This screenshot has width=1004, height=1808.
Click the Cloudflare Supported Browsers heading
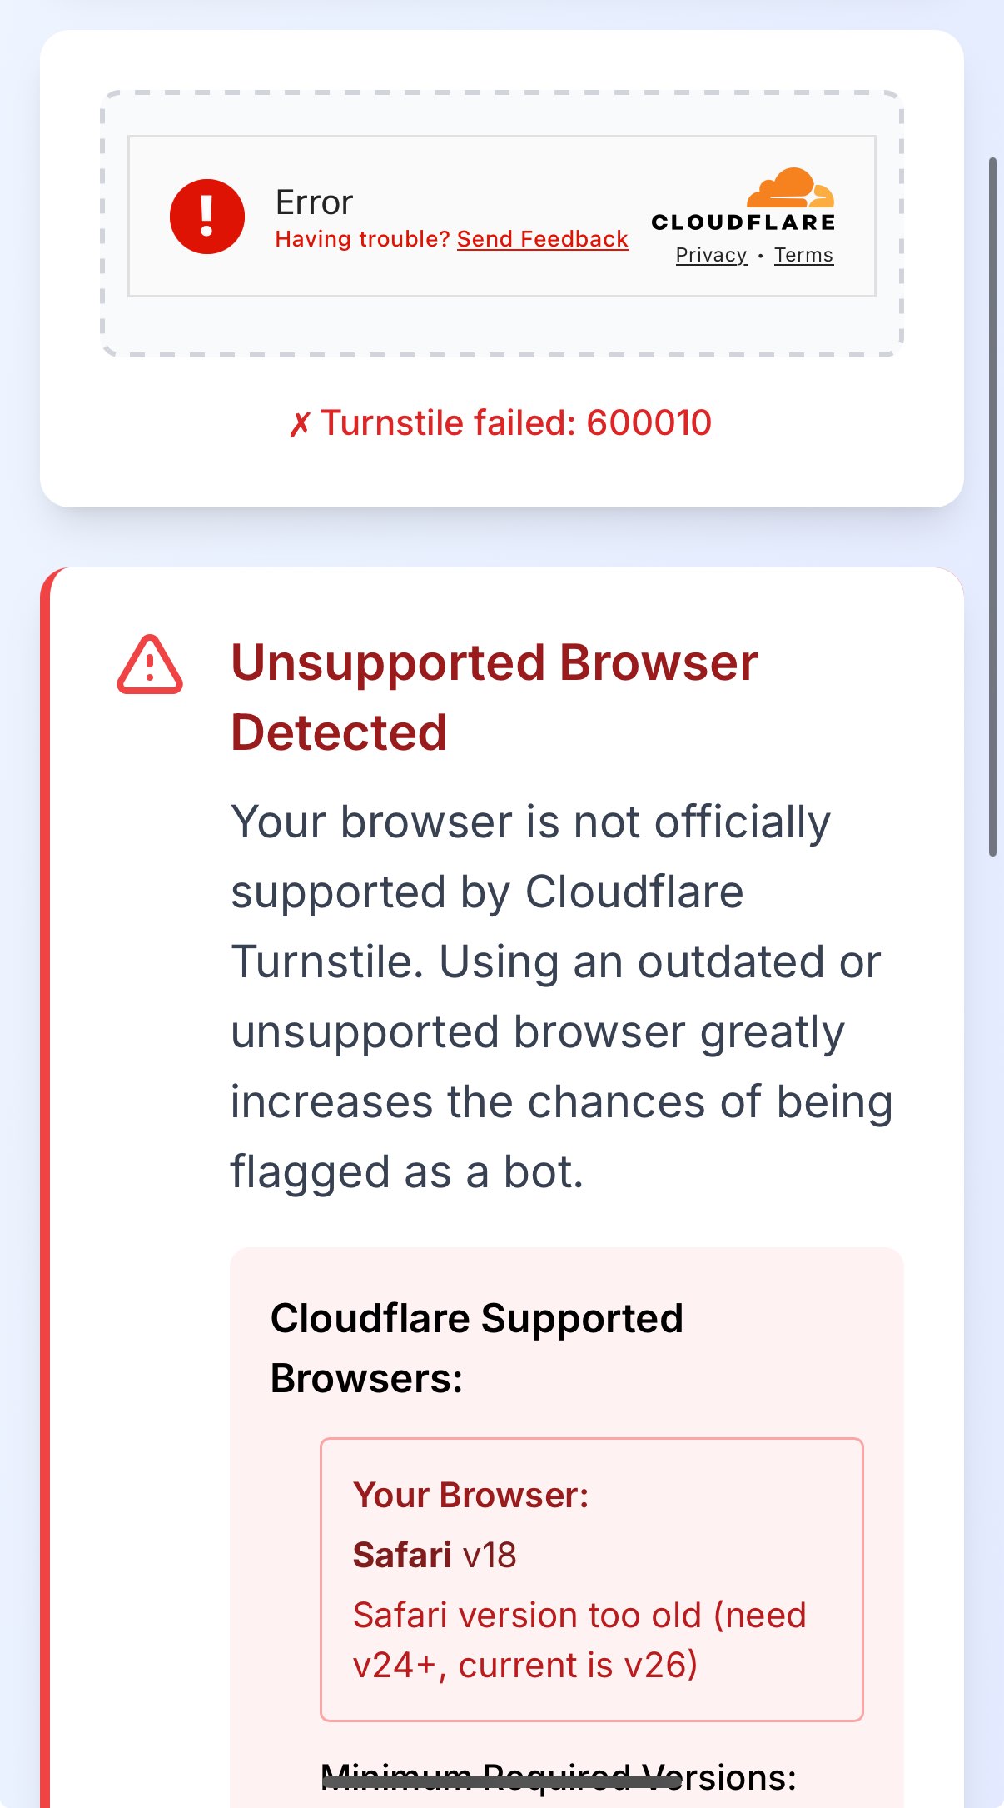point(476,1348)
